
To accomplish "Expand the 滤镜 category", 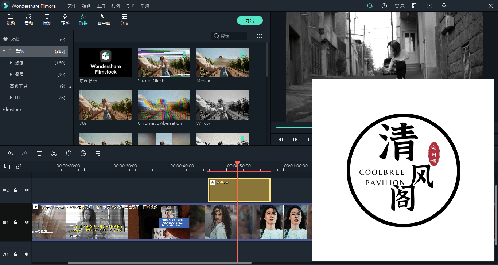I will pyautogui.click(x=12, y=63).
